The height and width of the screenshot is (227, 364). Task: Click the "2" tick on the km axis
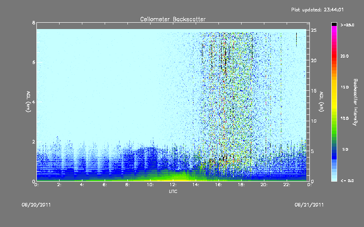tap(34, 142)
